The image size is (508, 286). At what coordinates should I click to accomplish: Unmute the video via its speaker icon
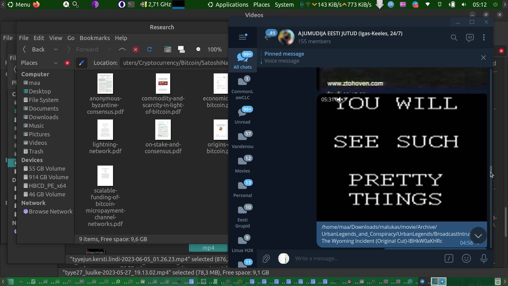(x=340, y=99)
